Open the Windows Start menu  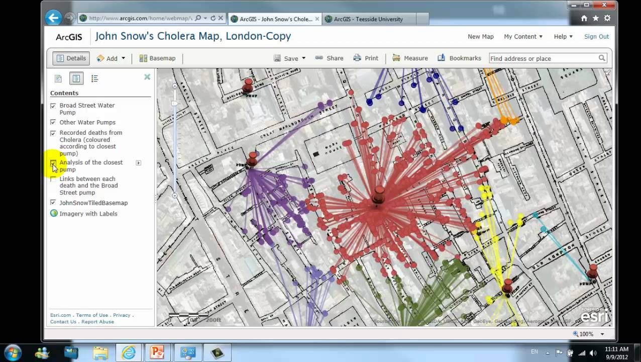click(x=14, y=352)
